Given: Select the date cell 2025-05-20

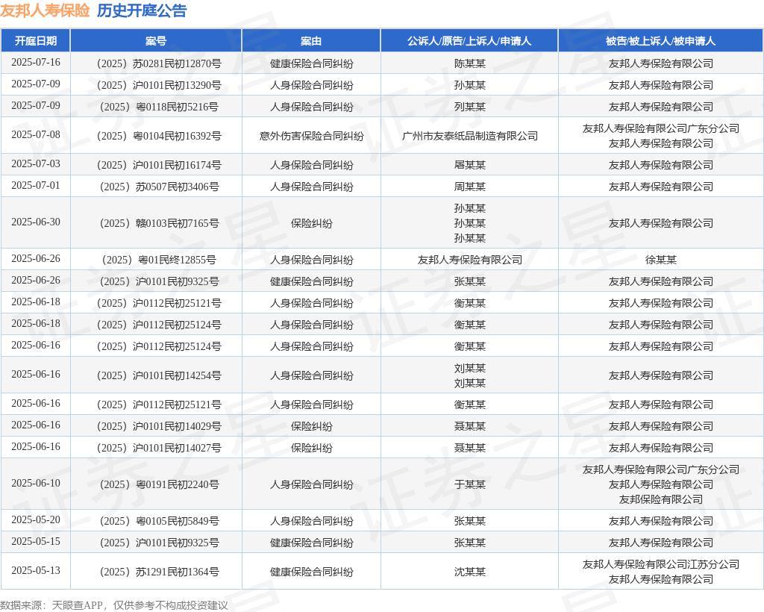Looking at the screenshot, I should [x=36, y=520].
